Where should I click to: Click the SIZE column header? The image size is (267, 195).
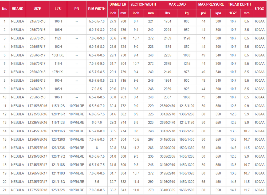38,9
